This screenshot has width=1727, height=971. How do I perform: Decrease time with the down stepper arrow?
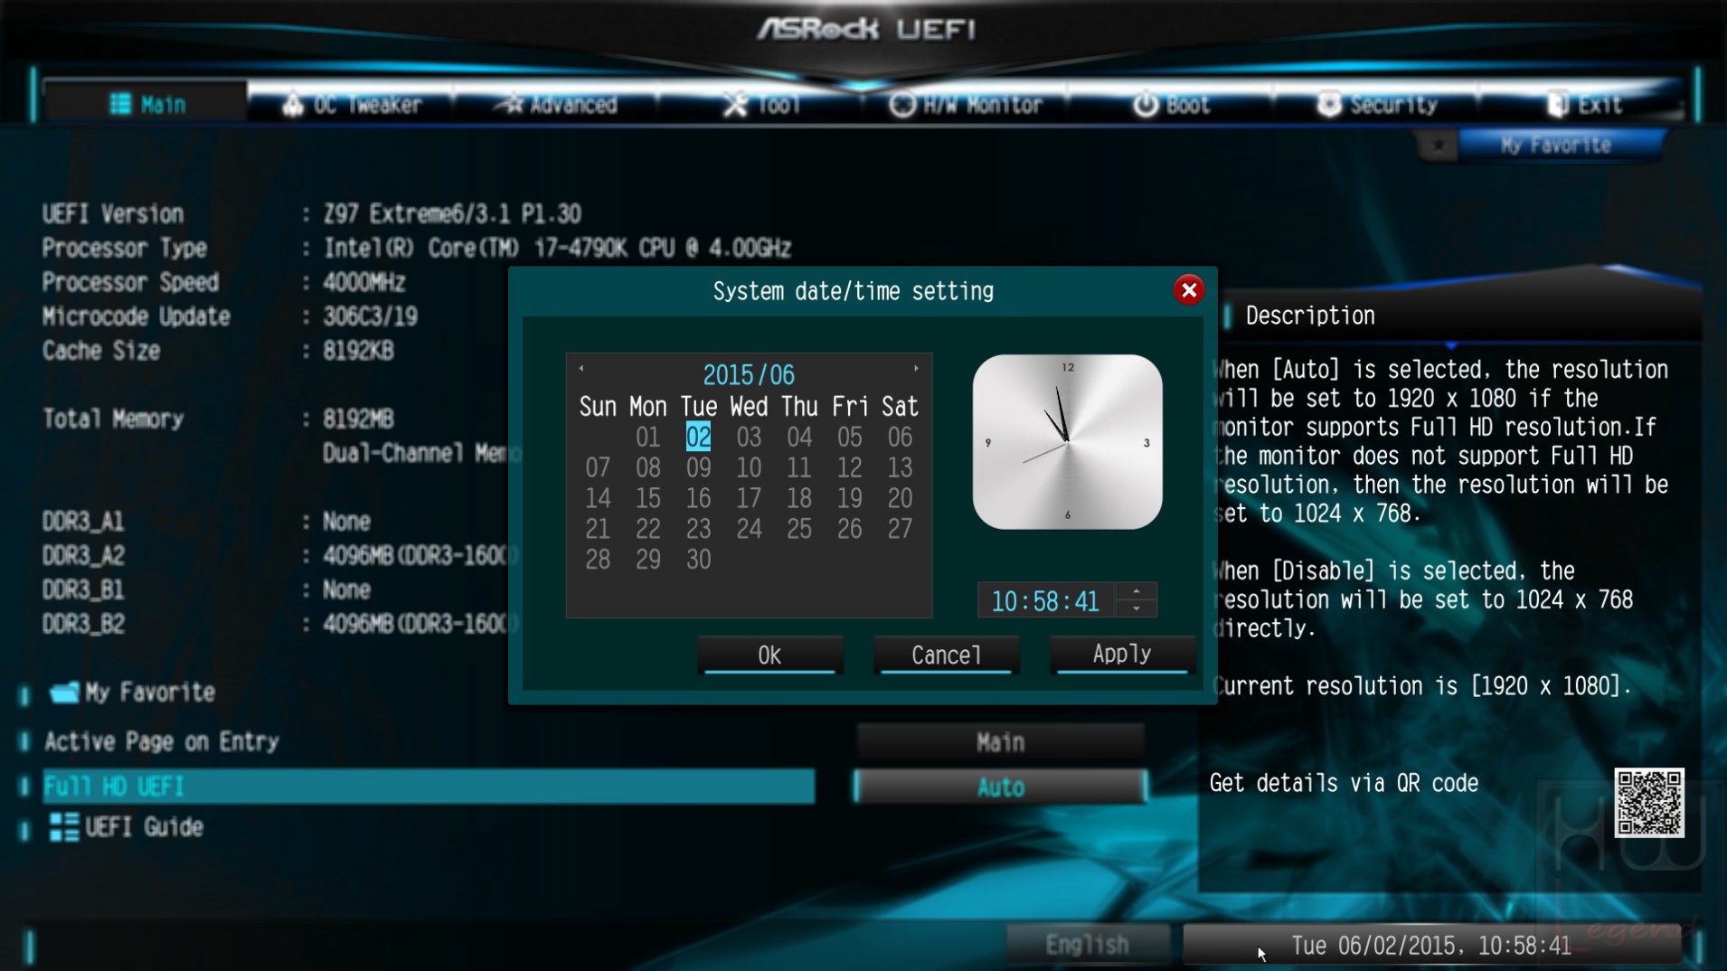click(x=1137, y=609)
